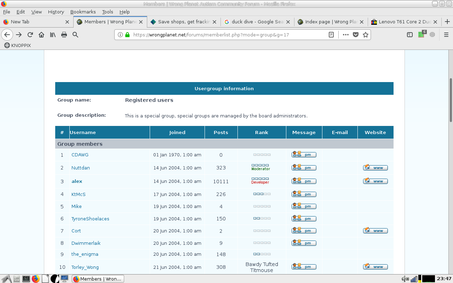The width and height of the screenshot is (453, 283).
Task: Open a new tab with plus button
Action: [x=447, y=22]
